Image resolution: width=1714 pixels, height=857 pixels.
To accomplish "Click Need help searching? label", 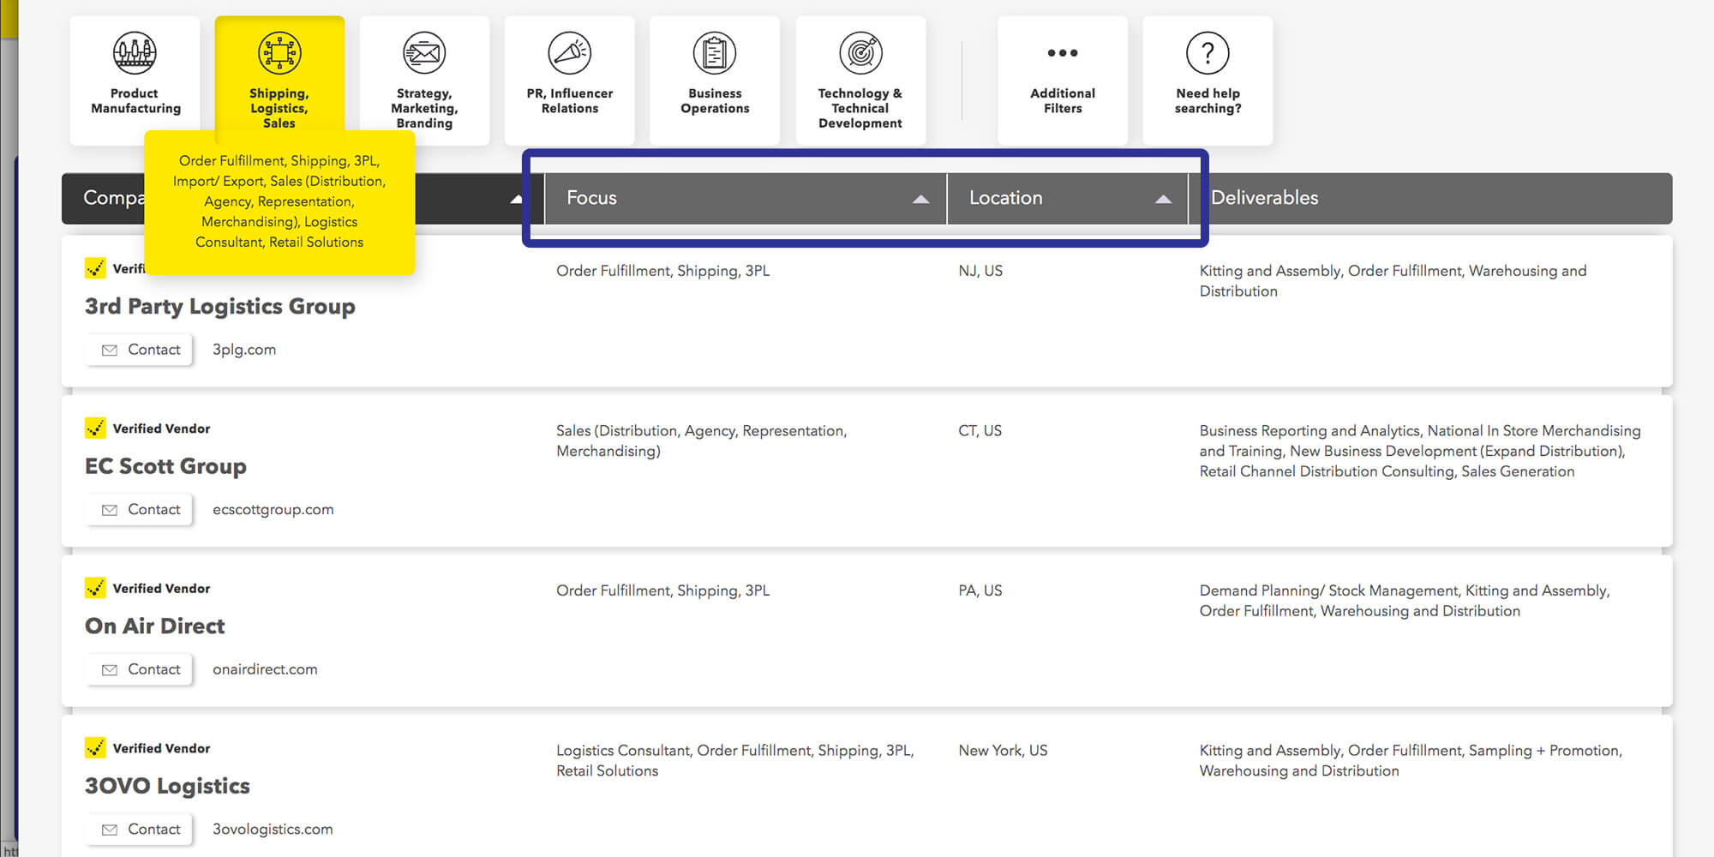I will coord(1208,101).
